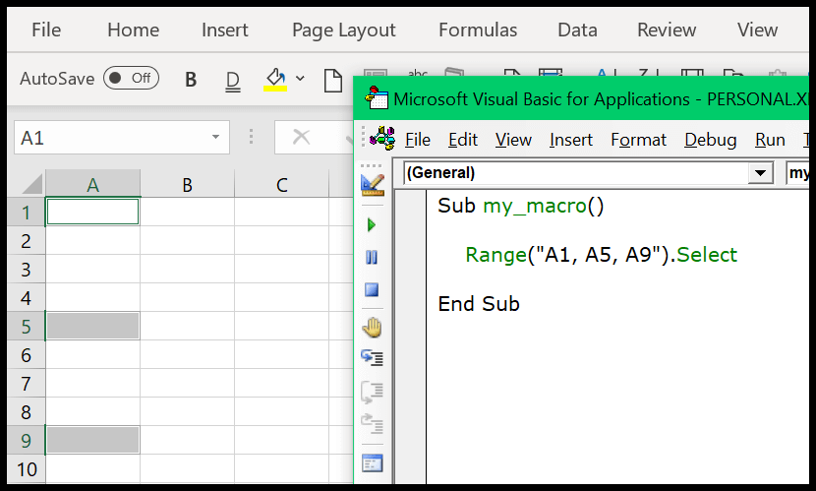Toggle AutoSave switch
Viewport: 816px width, 491px height.
(131, 78)
